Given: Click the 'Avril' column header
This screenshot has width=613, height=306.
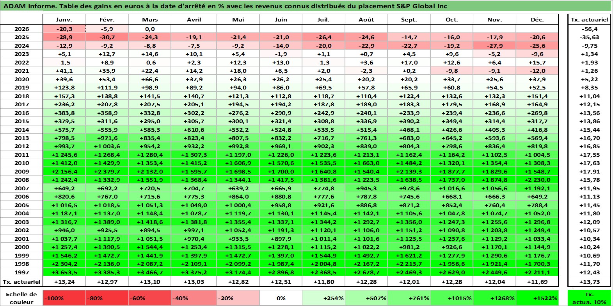Looking at the screenshot, I should [194, 20].
